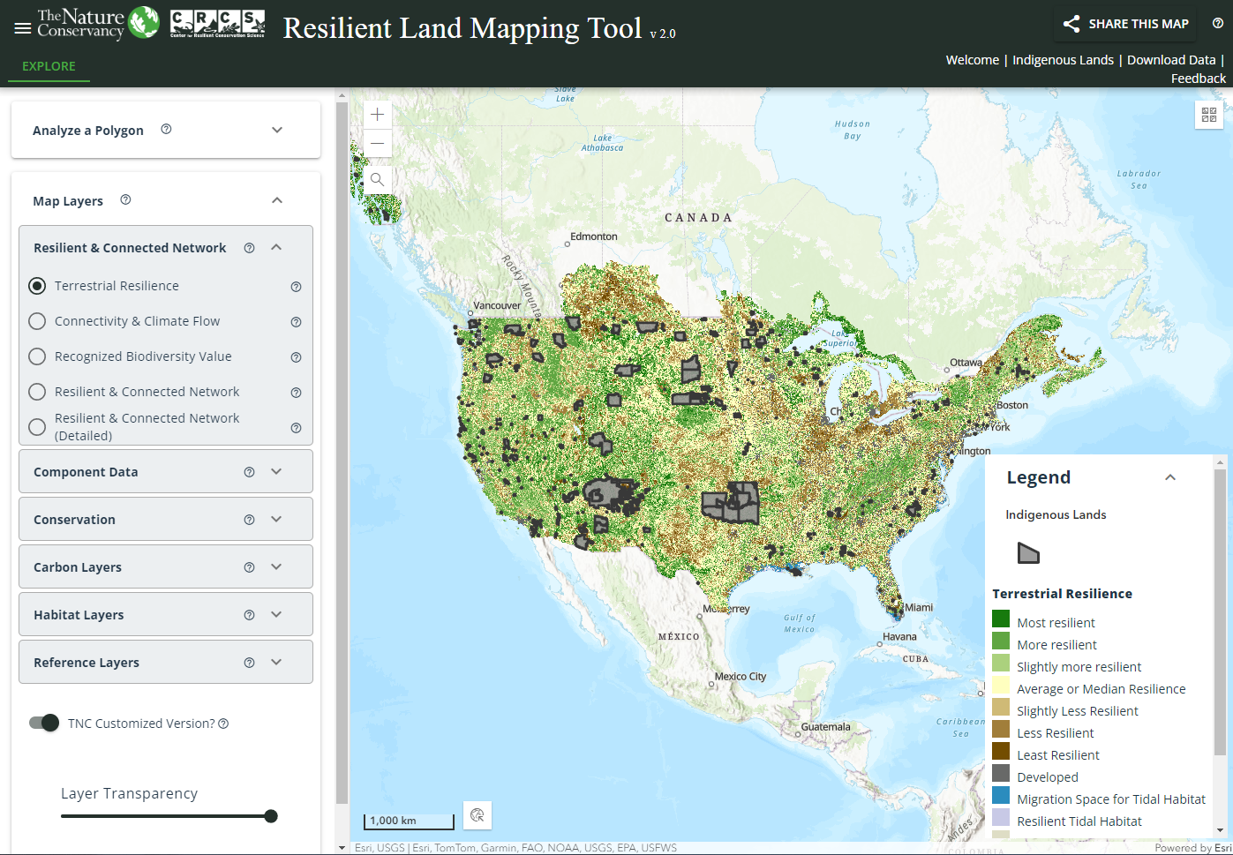Viewport: 1233px width, 855px height.
Task: Select Connectivity & Climate Flow radio button
Action: (x=37, y=321)
